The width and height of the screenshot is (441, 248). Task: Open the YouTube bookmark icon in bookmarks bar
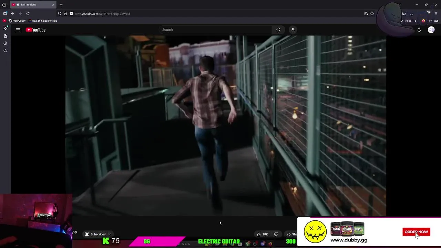coord(4,21)
